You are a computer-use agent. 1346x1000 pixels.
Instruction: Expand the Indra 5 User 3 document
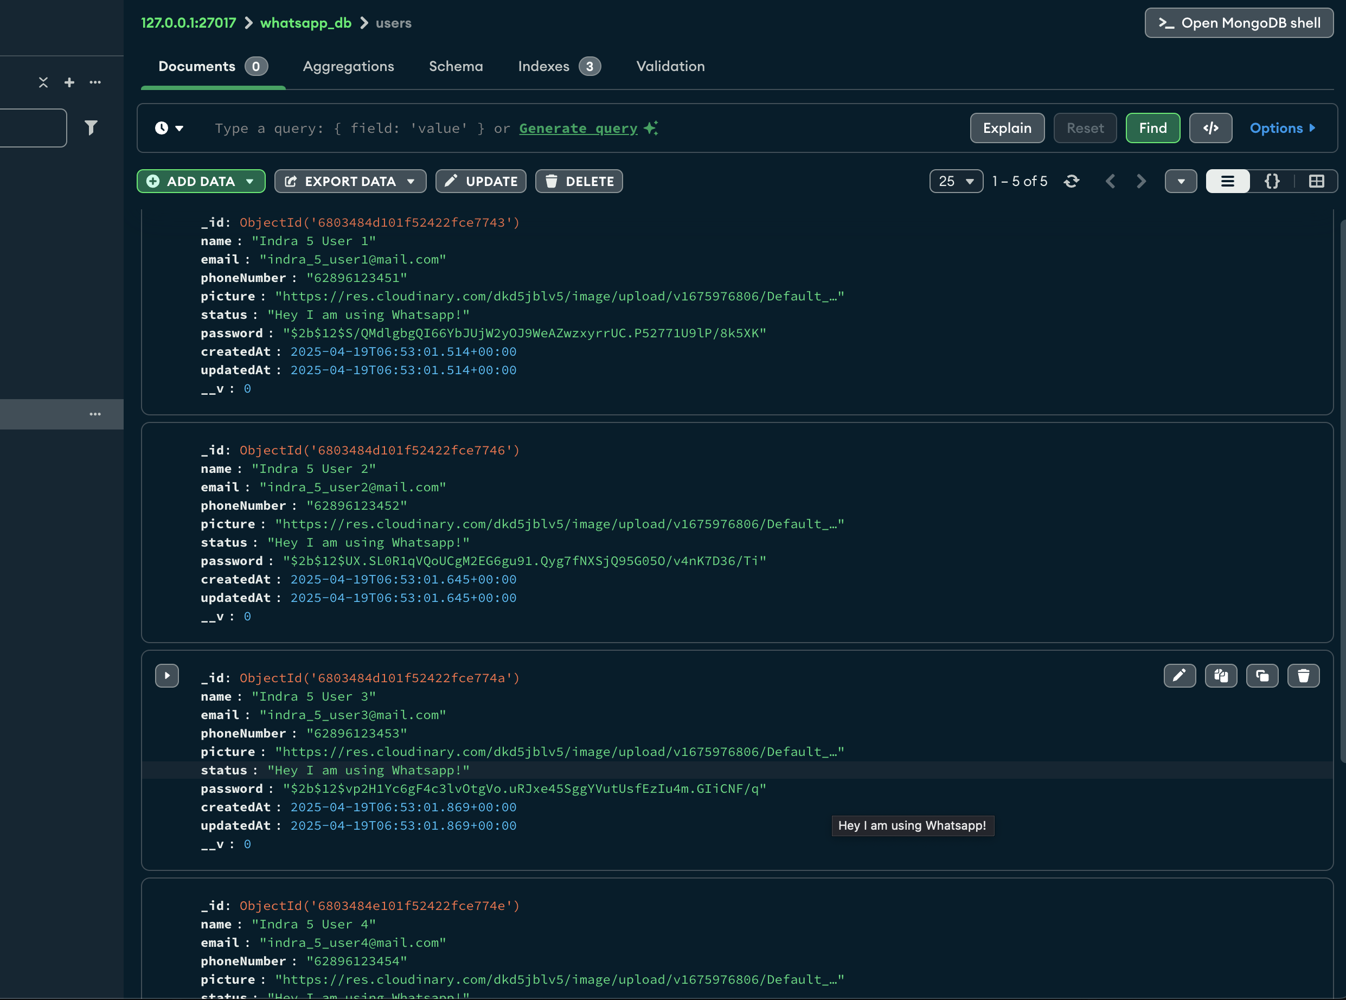(167, 676)
